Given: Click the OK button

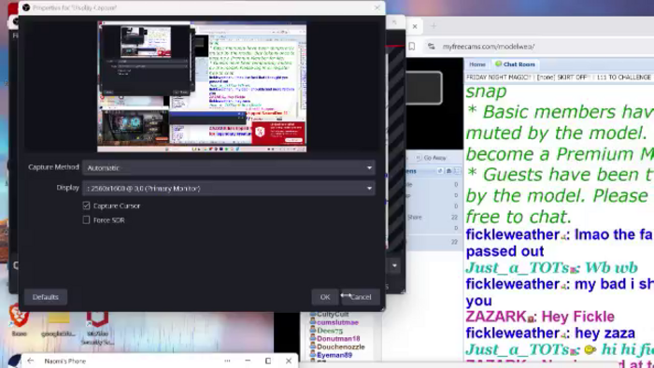Looking at the screenshot, I should point(325,297).
